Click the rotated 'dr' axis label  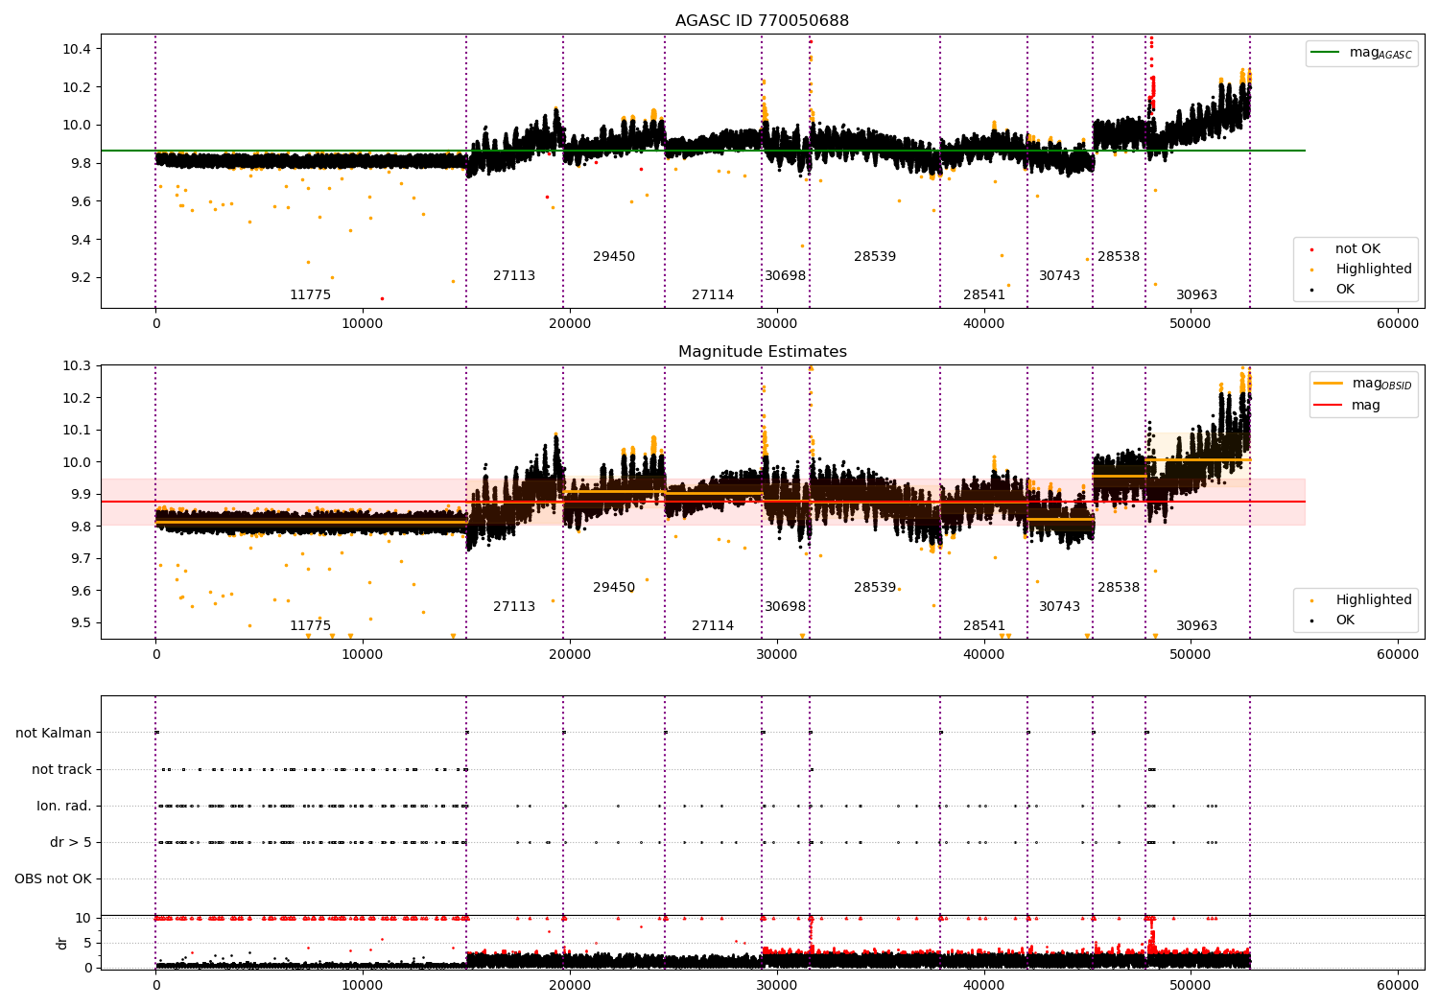(62, 943)
